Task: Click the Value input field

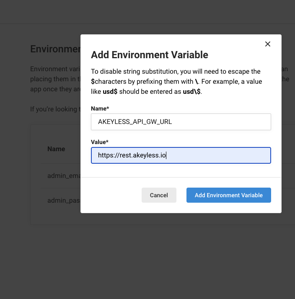Action: 181,155
